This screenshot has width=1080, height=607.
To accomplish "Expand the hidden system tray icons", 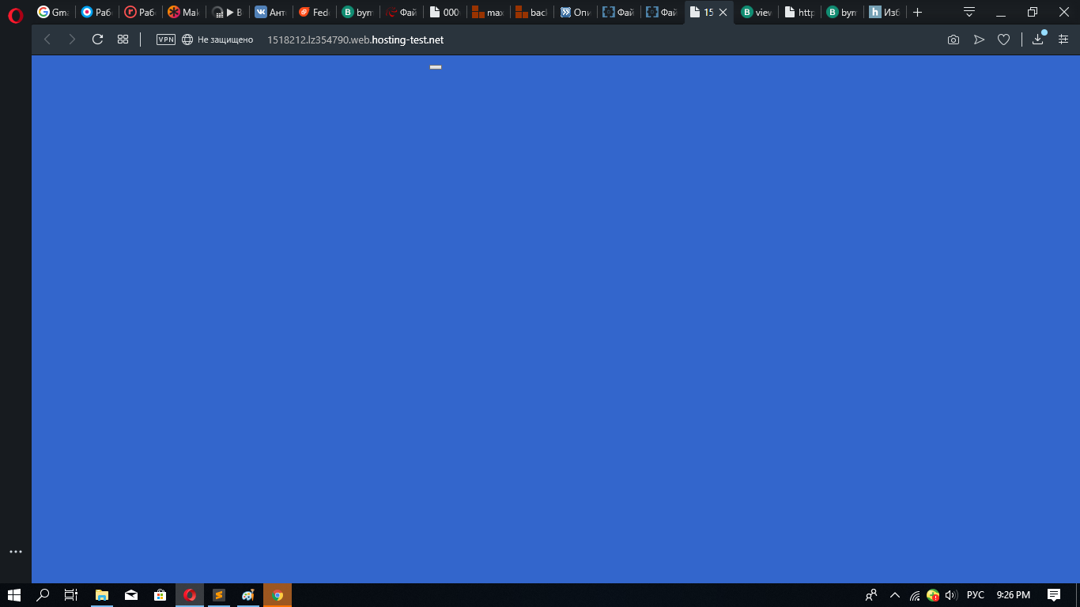I will pyautogui.click(x=895, y=595).
